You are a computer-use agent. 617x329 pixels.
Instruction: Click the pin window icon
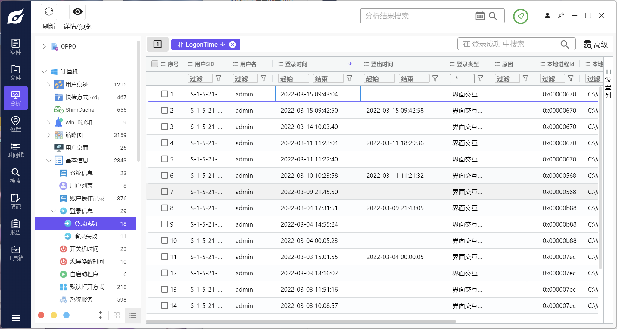tap(561, 15)
